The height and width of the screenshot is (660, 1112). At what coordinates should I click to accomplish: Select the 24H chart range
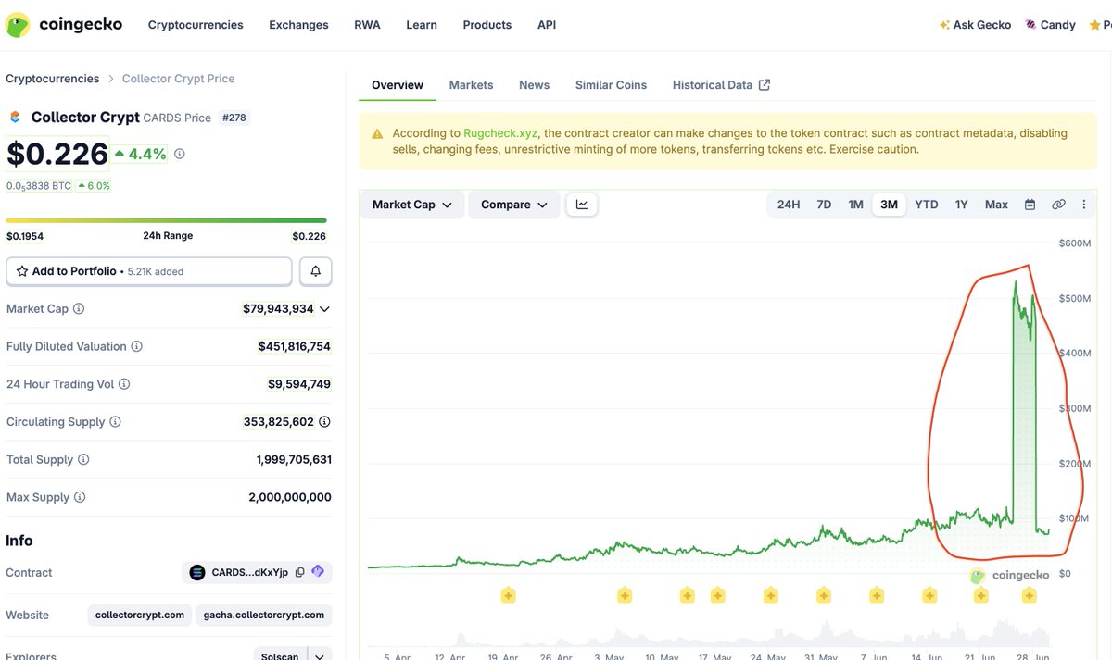(x=789, y=205)
